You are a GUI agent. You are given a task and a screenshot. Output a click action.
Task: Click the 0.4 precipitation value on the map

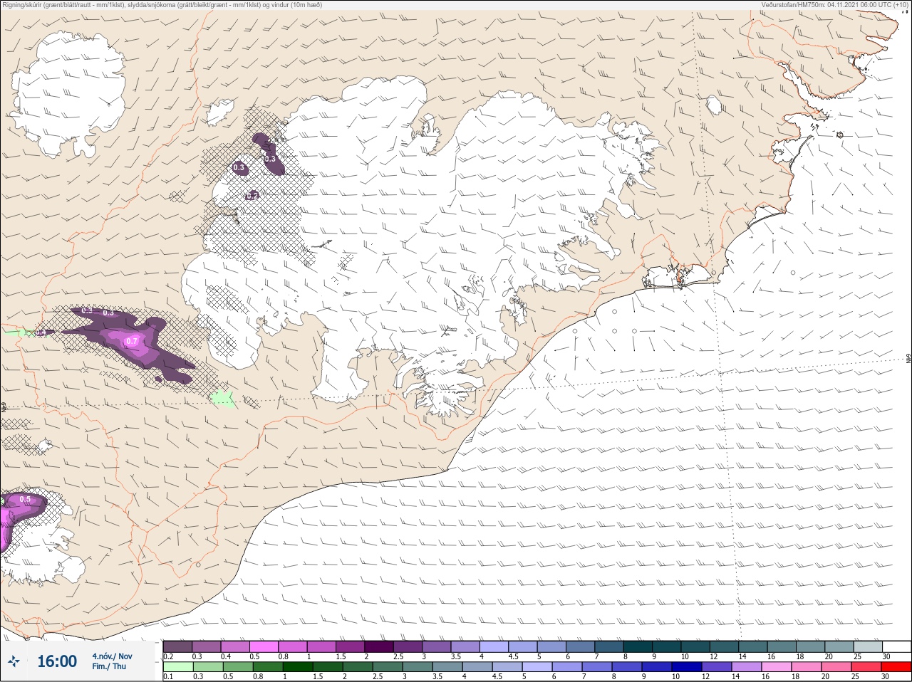(41, 332)
